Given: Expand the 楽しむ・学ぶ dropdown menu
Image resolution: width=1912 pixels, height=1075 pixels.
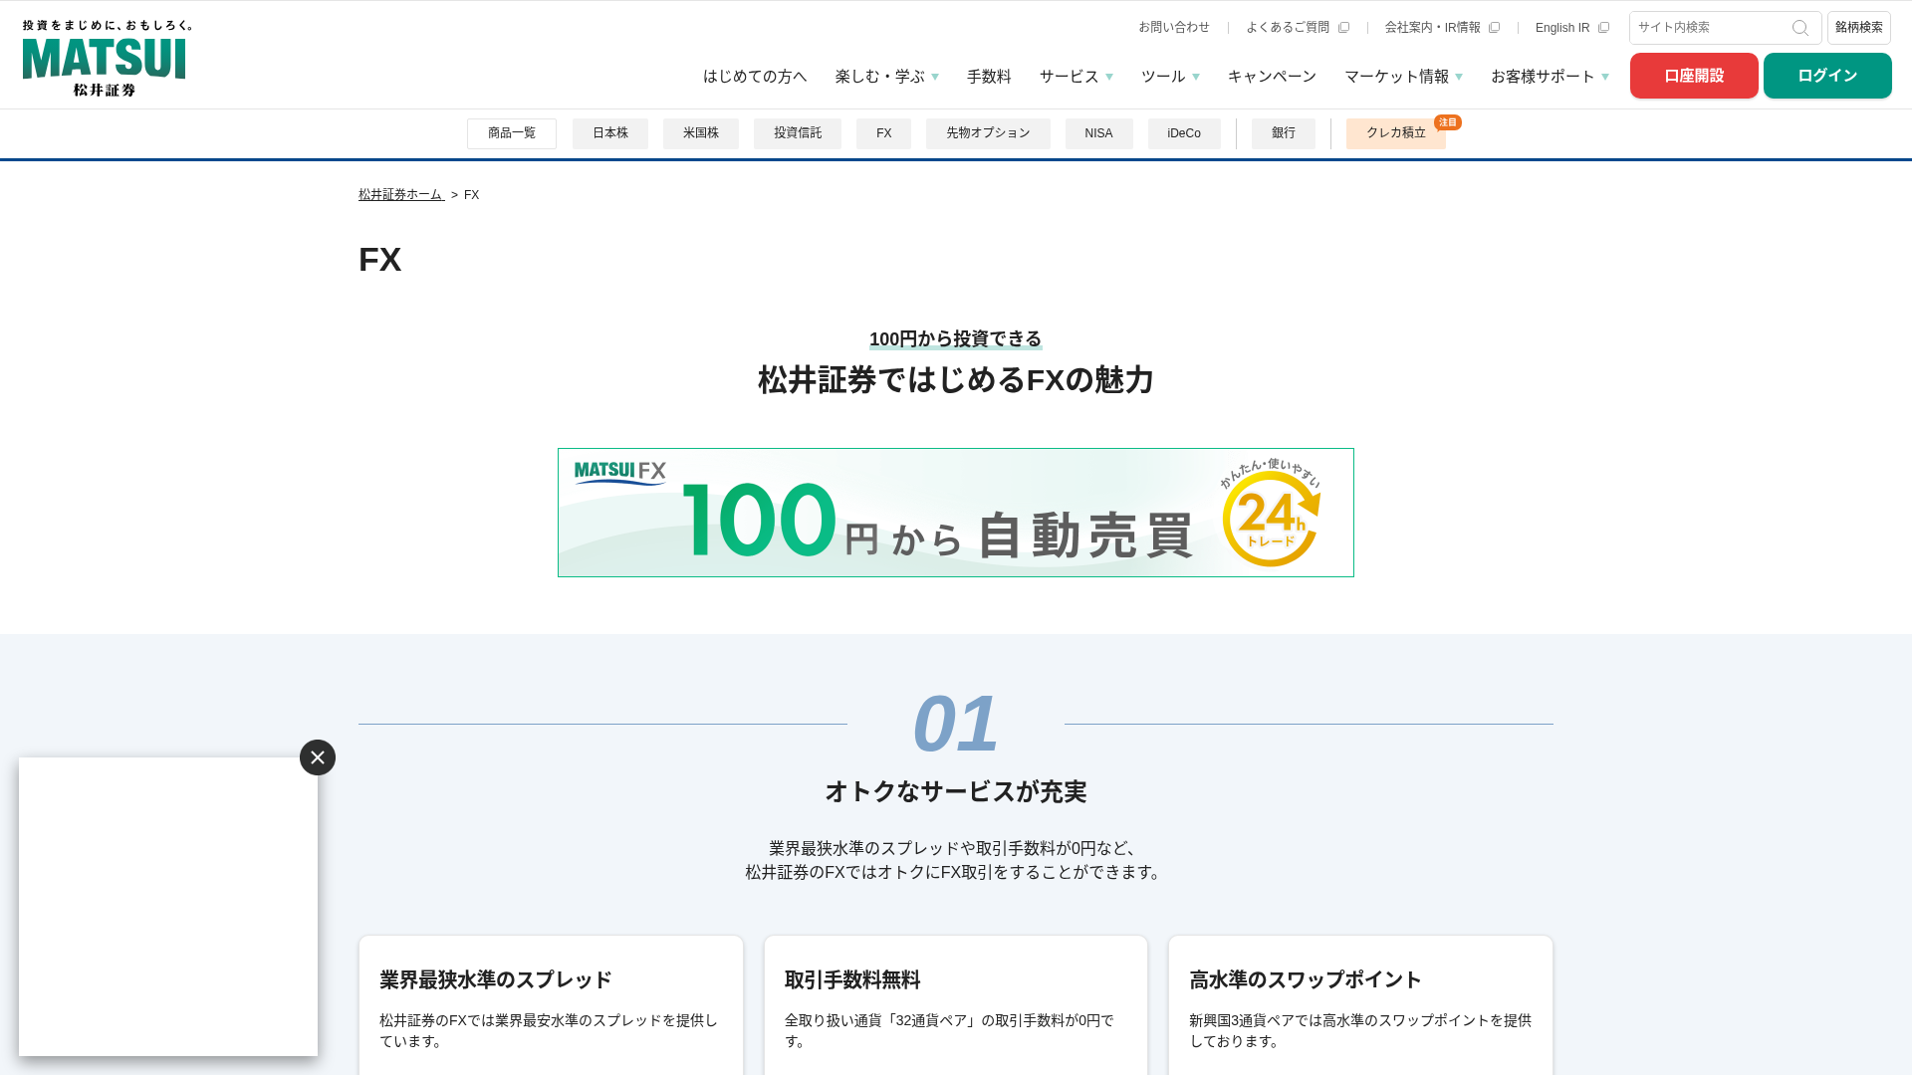Looking at the screenshot, I should pyautogui.click(x=887, y=77).
